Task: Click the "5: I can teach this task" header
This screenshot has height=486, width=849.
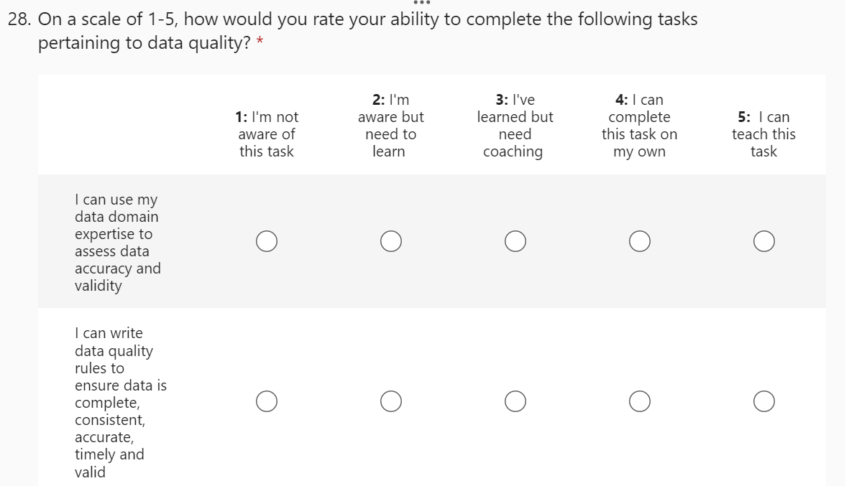Action: pyautogui.click(x=763, y=134)
